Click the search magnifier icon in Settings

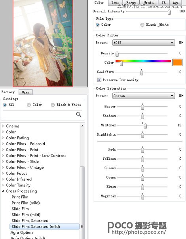(x=78, y=114)
